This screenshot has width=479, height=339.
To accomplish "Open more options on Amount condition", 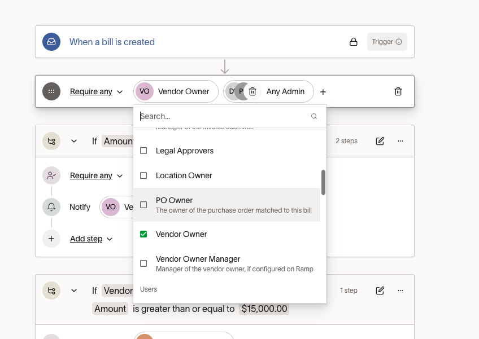I will click(400, 141).
